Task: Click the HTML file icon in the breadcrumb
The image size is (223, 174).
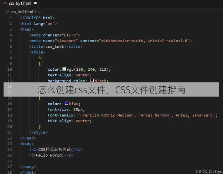Action: click(x=7, y=12)
